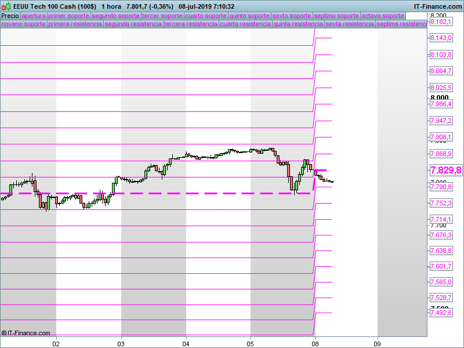
Task: Click the noveno soporte label
Action: 23,24
